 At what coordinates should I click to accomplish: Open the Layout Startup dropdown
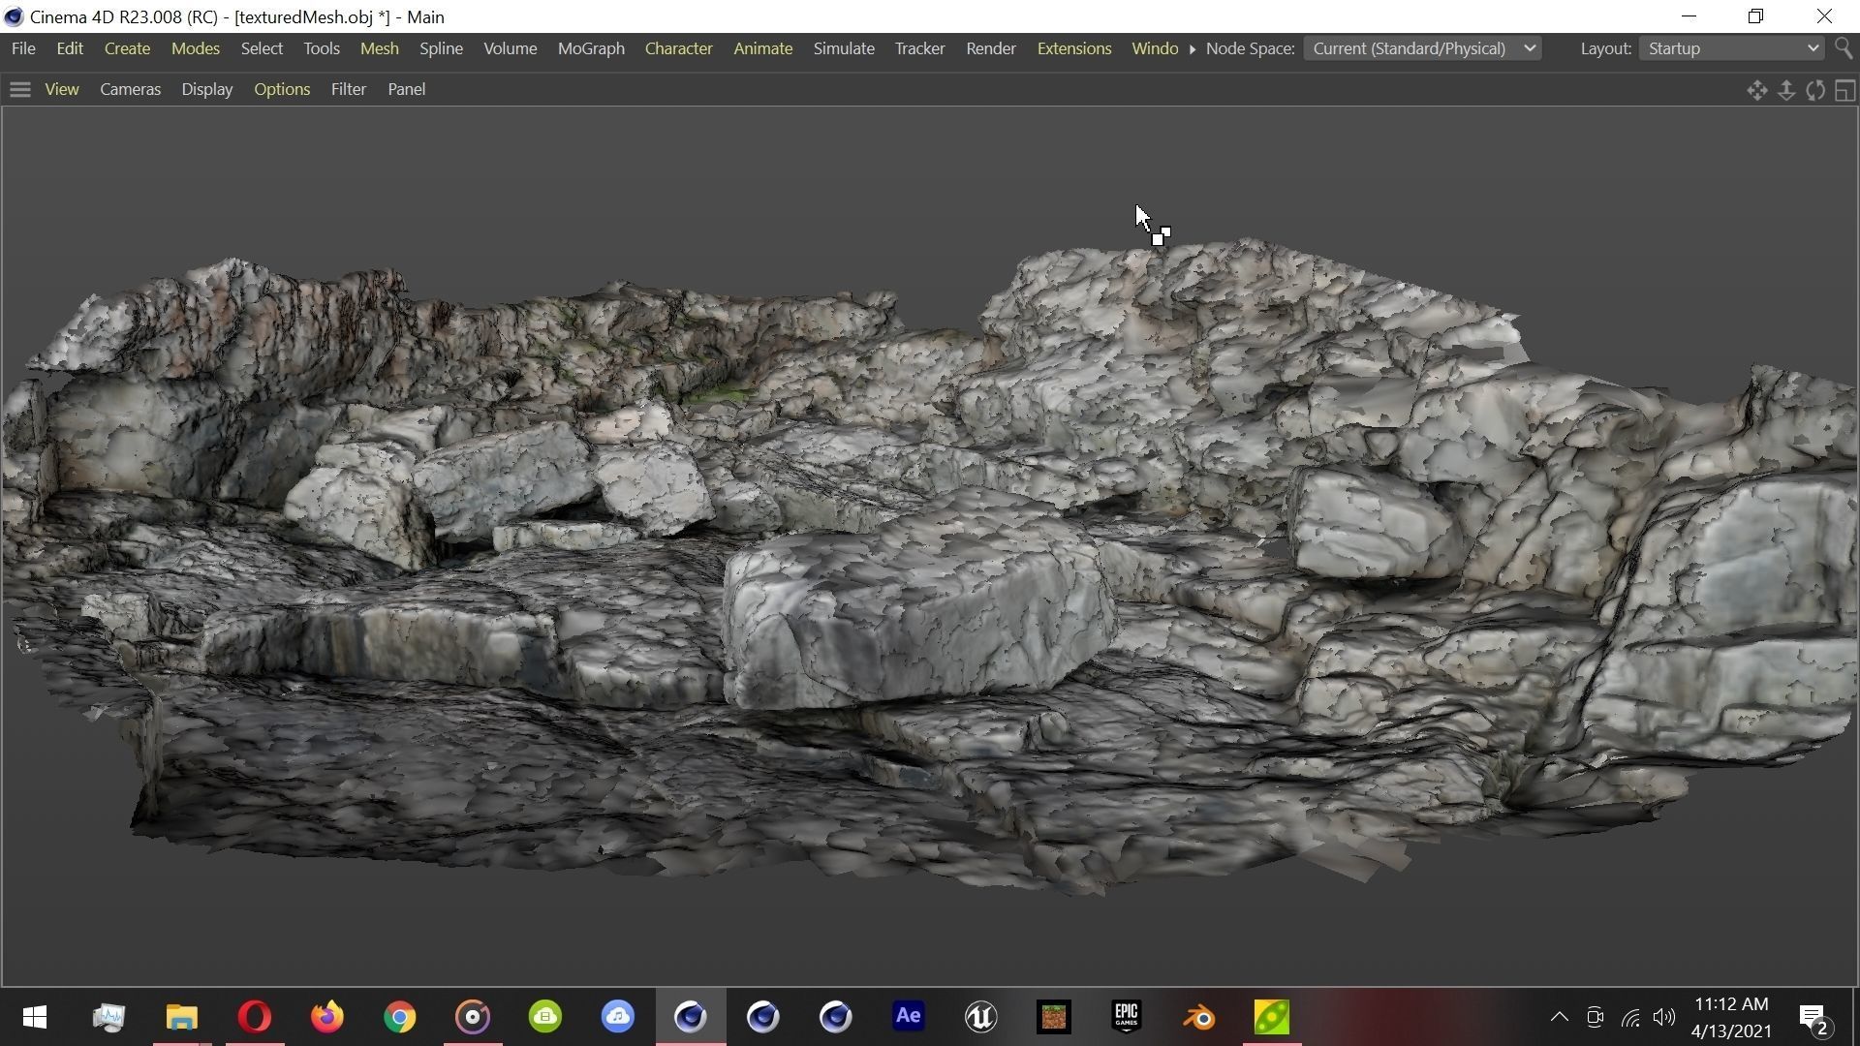(1731, 48)
